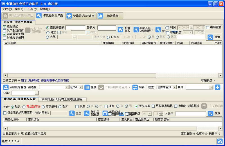
Task: Open 帮助 menu
Action: pyautogui.click(x=45, y=9)
